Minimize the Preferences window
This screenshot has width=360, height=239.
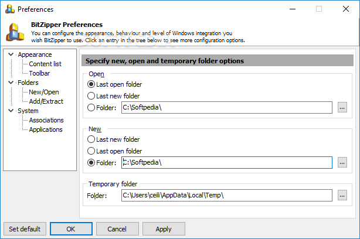[x=293, y=9]
